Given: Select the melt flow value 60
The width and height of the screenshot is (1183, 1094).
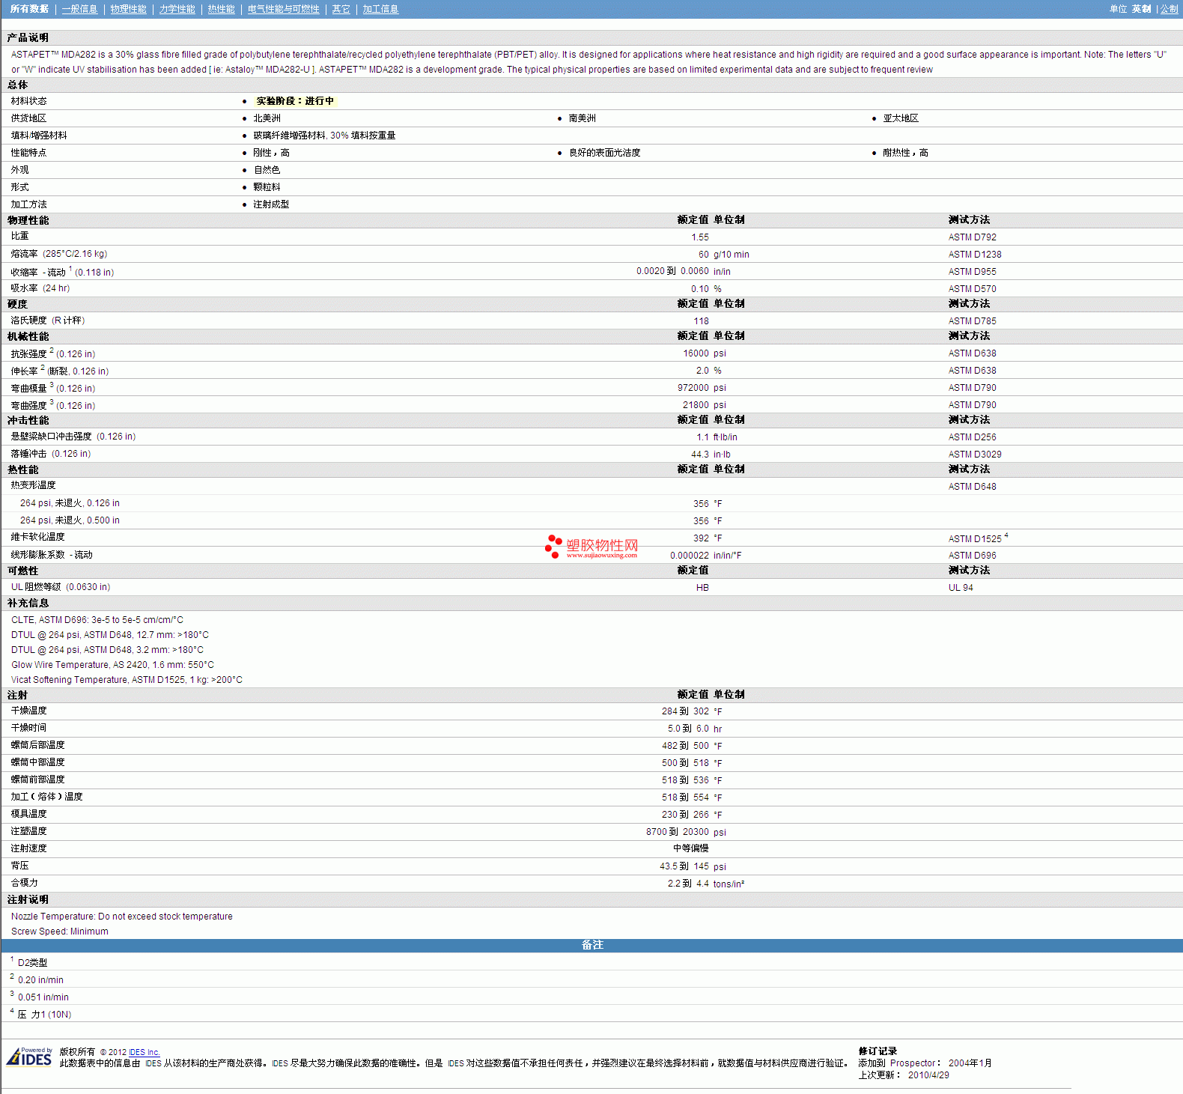Looking at the screenshot, I should tap(703, 255).
